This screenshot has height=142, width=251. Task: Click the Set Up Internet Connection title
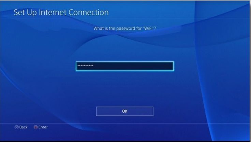[61, 12]
